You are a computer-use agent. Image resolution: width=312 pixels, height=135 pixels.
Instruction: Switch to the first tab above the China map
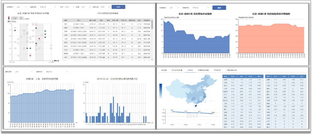click(x=164, y=70)
